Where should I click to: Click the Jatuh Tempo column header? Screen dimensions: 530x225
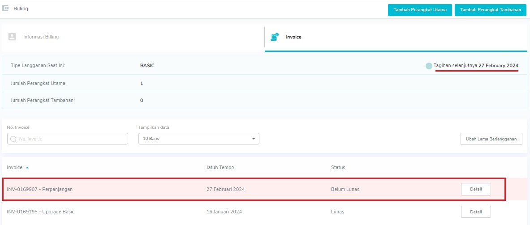click(x=220, y=167)
